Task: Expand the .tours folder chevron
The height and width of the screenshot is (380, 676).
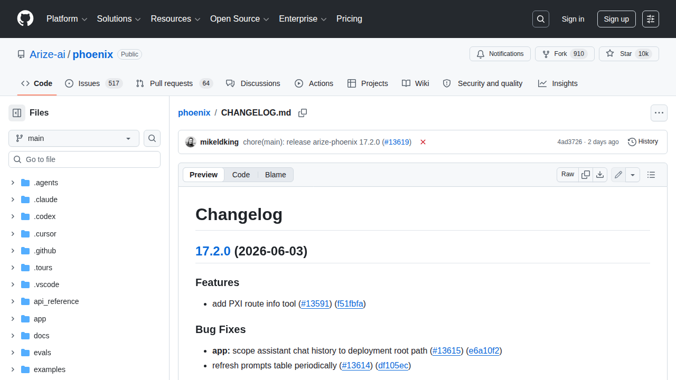Action: click(x=13, y=268)
